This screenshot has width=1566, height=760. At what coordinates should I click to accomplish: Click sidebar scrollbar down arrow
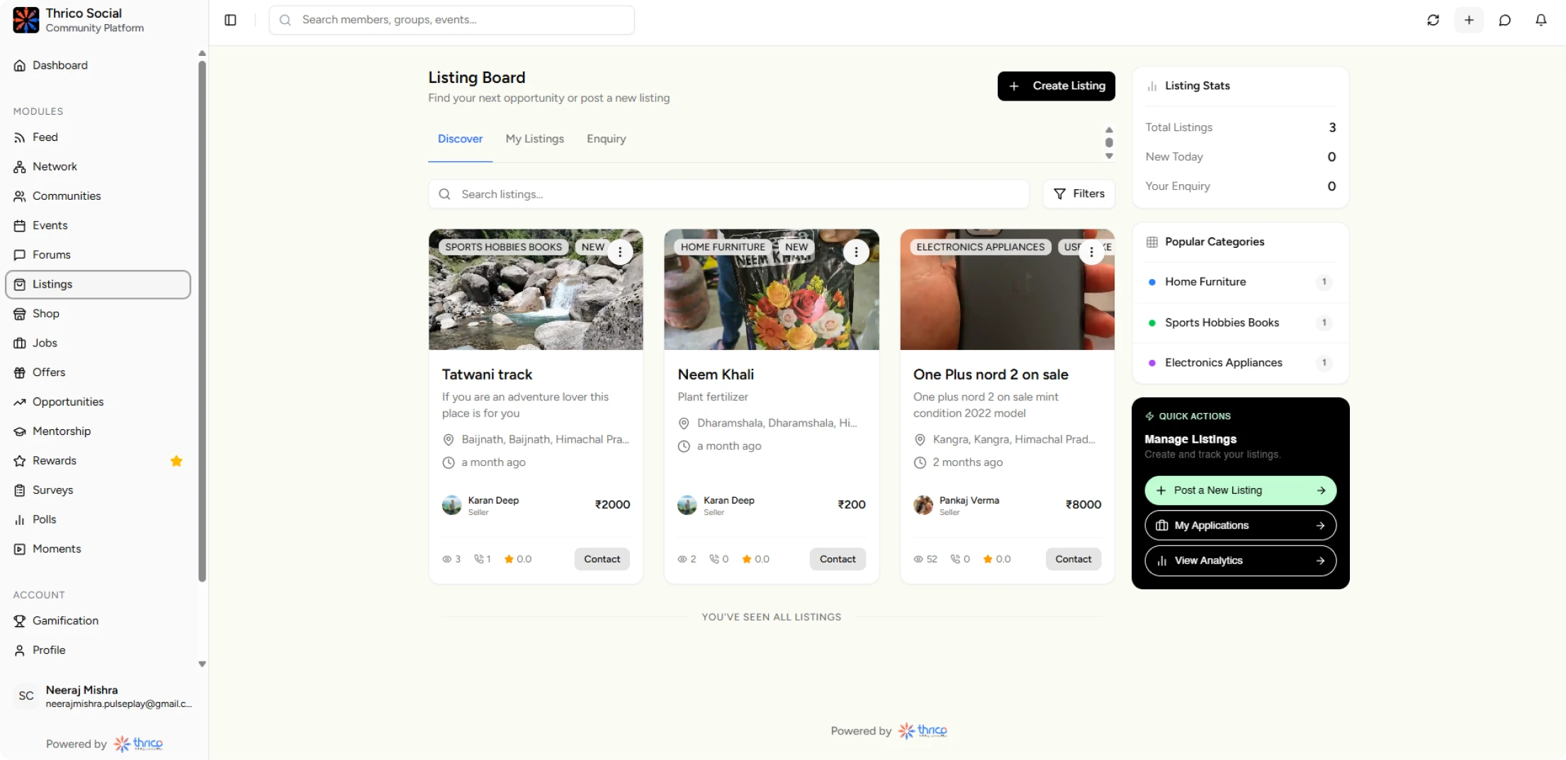(202, 664)
